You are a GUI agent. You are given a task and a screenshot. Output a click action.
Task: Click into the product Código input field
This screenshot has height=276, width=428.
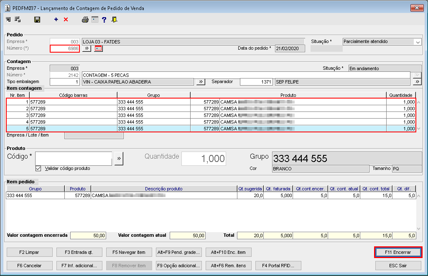[74, 159]
